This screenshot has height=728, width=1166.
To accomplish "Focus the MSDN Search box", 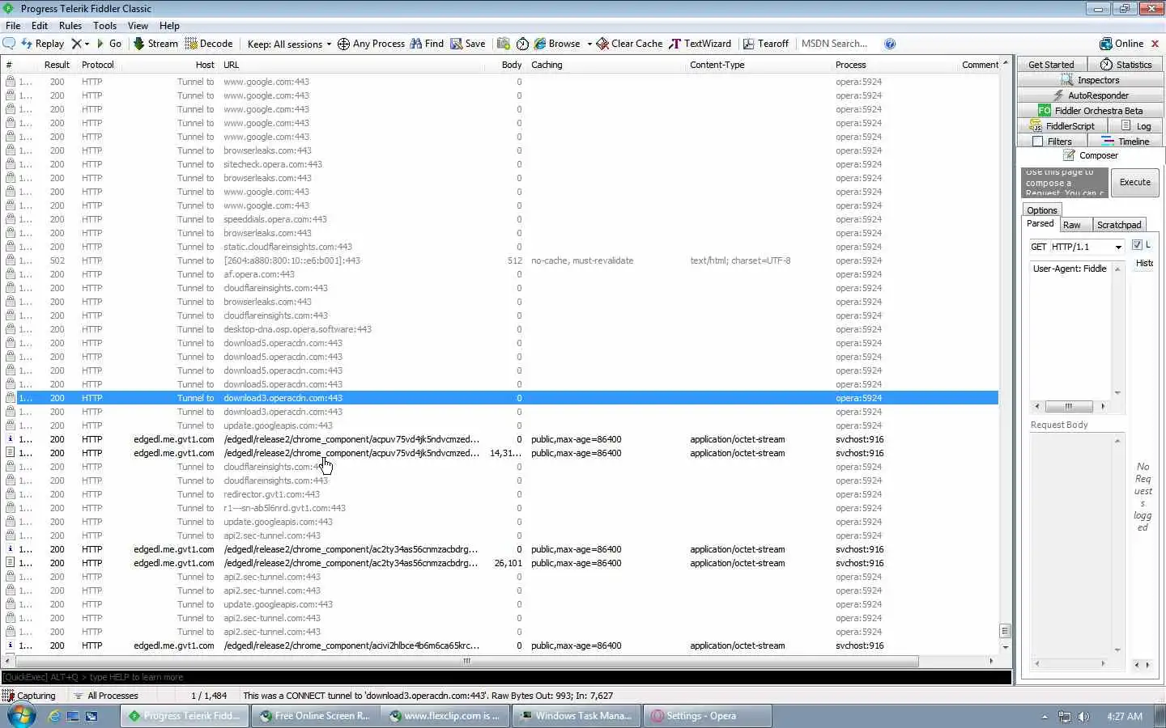I will 838,44.
